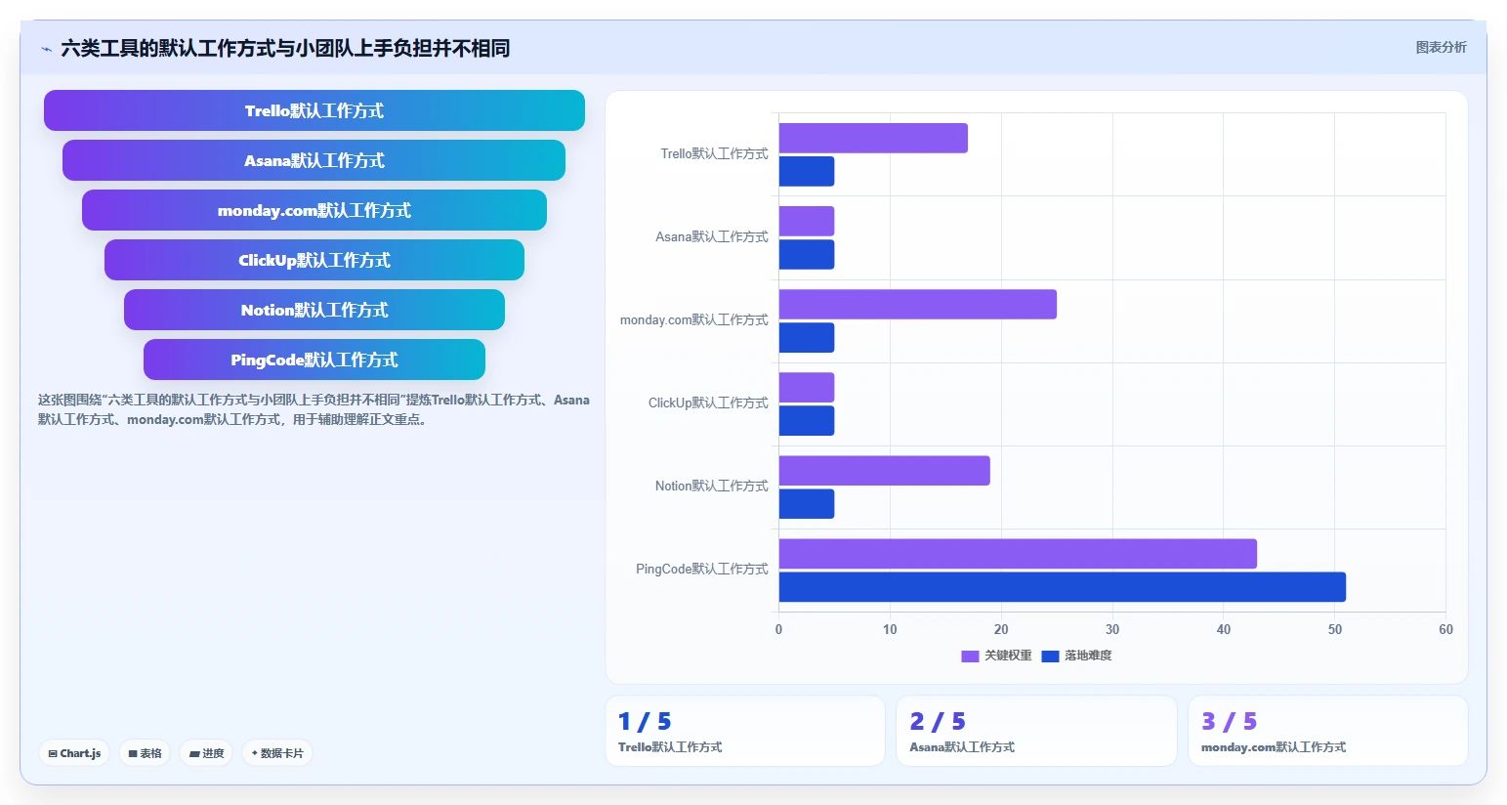Click the 表格 tag chip
Viewport: 1507px width, 805px height.
click(145, 753)
